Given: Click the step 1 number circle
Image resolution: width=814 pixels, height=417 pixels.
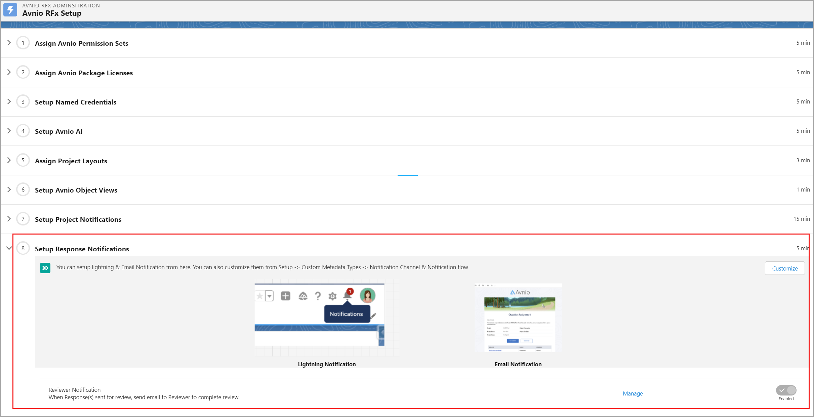Looking at the screenshot, I should click(x=23, y=43).
